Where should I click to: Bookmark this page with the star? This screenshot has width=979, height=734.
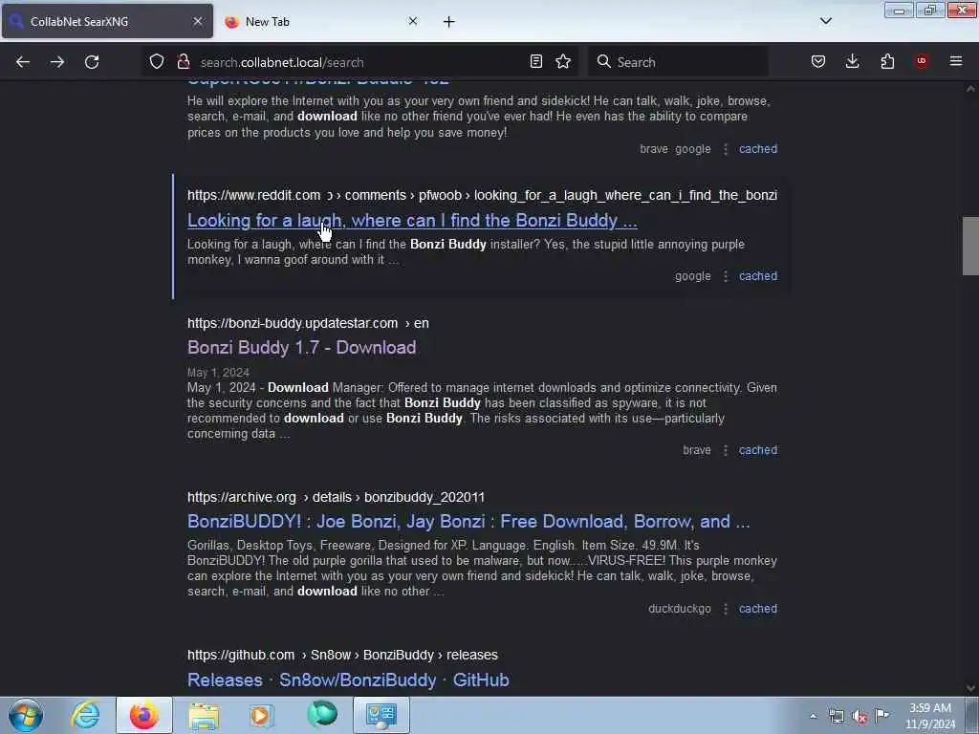(x=563, y=62)
